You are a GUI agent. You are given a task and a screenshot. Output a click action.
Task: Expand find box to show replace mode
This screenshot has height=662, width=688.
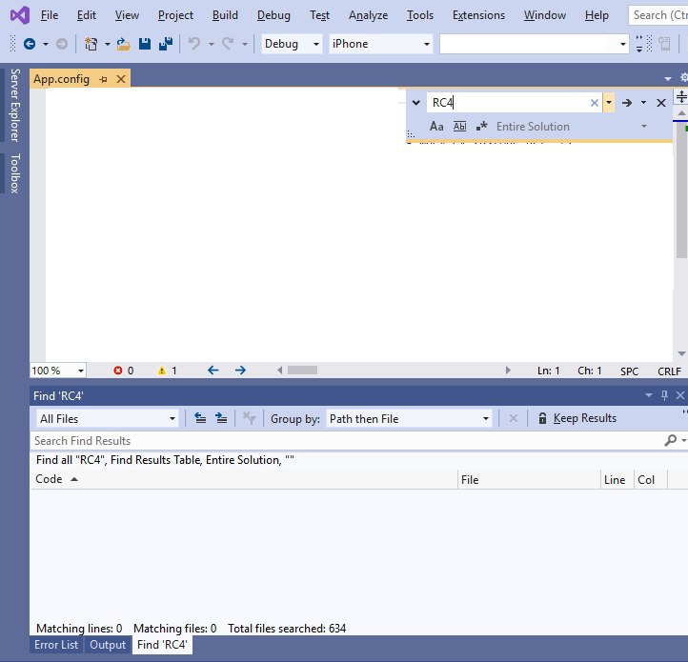[416, 103]
